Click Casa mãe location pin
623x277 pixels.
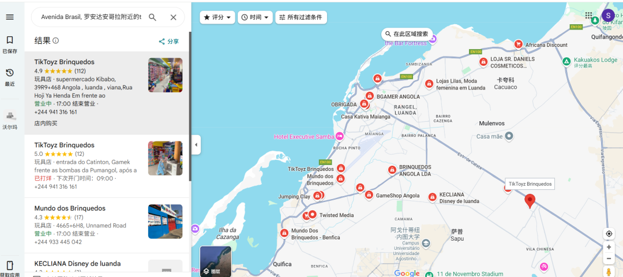tap(509, 136)
